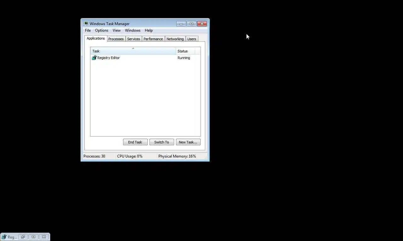Sort by the Task column header
Viewport: 403px width, 241px height.
point(133,51)
